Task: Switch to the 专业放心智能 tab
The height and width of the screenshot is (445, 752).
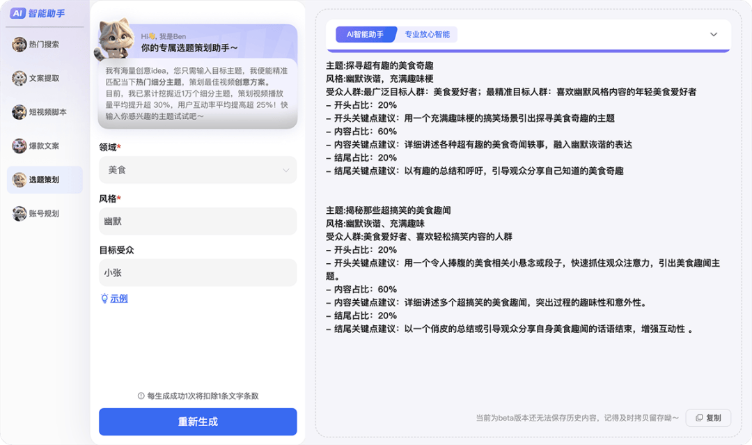Action: click(427, 35)
